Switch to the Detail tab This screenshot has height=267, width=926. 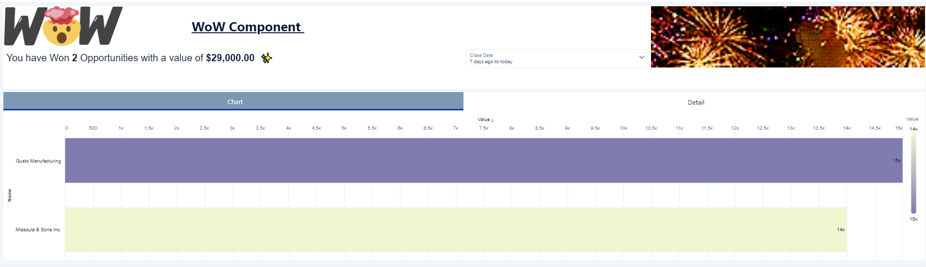click(695, 102)
